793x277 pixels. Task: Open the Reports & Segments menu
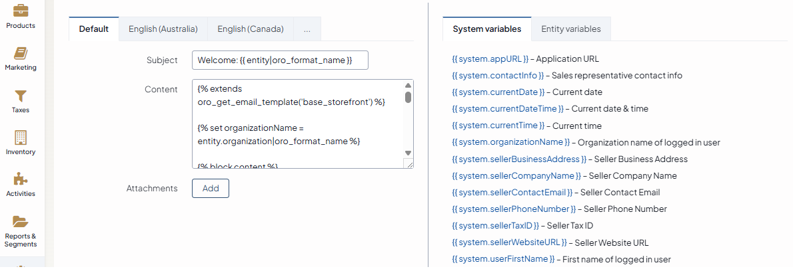click(x=20, y=230)
